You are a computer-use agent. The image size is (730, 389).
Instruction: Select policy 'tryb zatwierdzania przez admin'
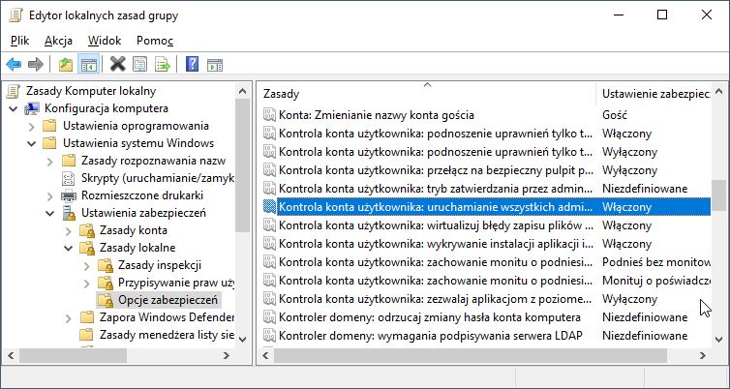click(437, 189)
